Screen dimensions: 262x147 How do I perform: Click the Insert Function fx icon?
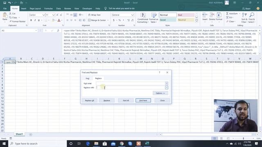coord(58,31)
